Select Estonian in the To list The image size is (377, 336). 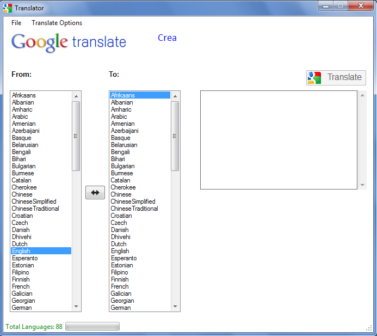pyautogui.click(x=140, y=265)
